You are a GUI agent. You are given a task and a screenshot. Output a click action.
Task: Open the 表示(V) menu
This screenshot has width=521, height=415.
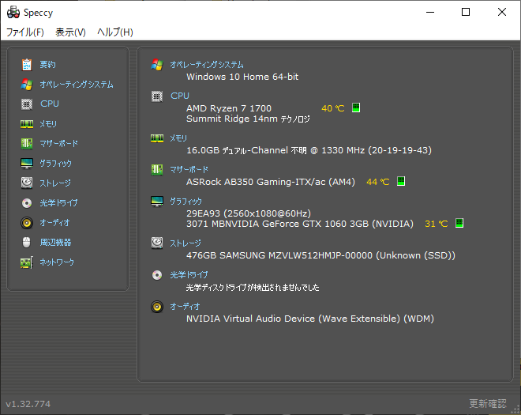tap(70, 32)
